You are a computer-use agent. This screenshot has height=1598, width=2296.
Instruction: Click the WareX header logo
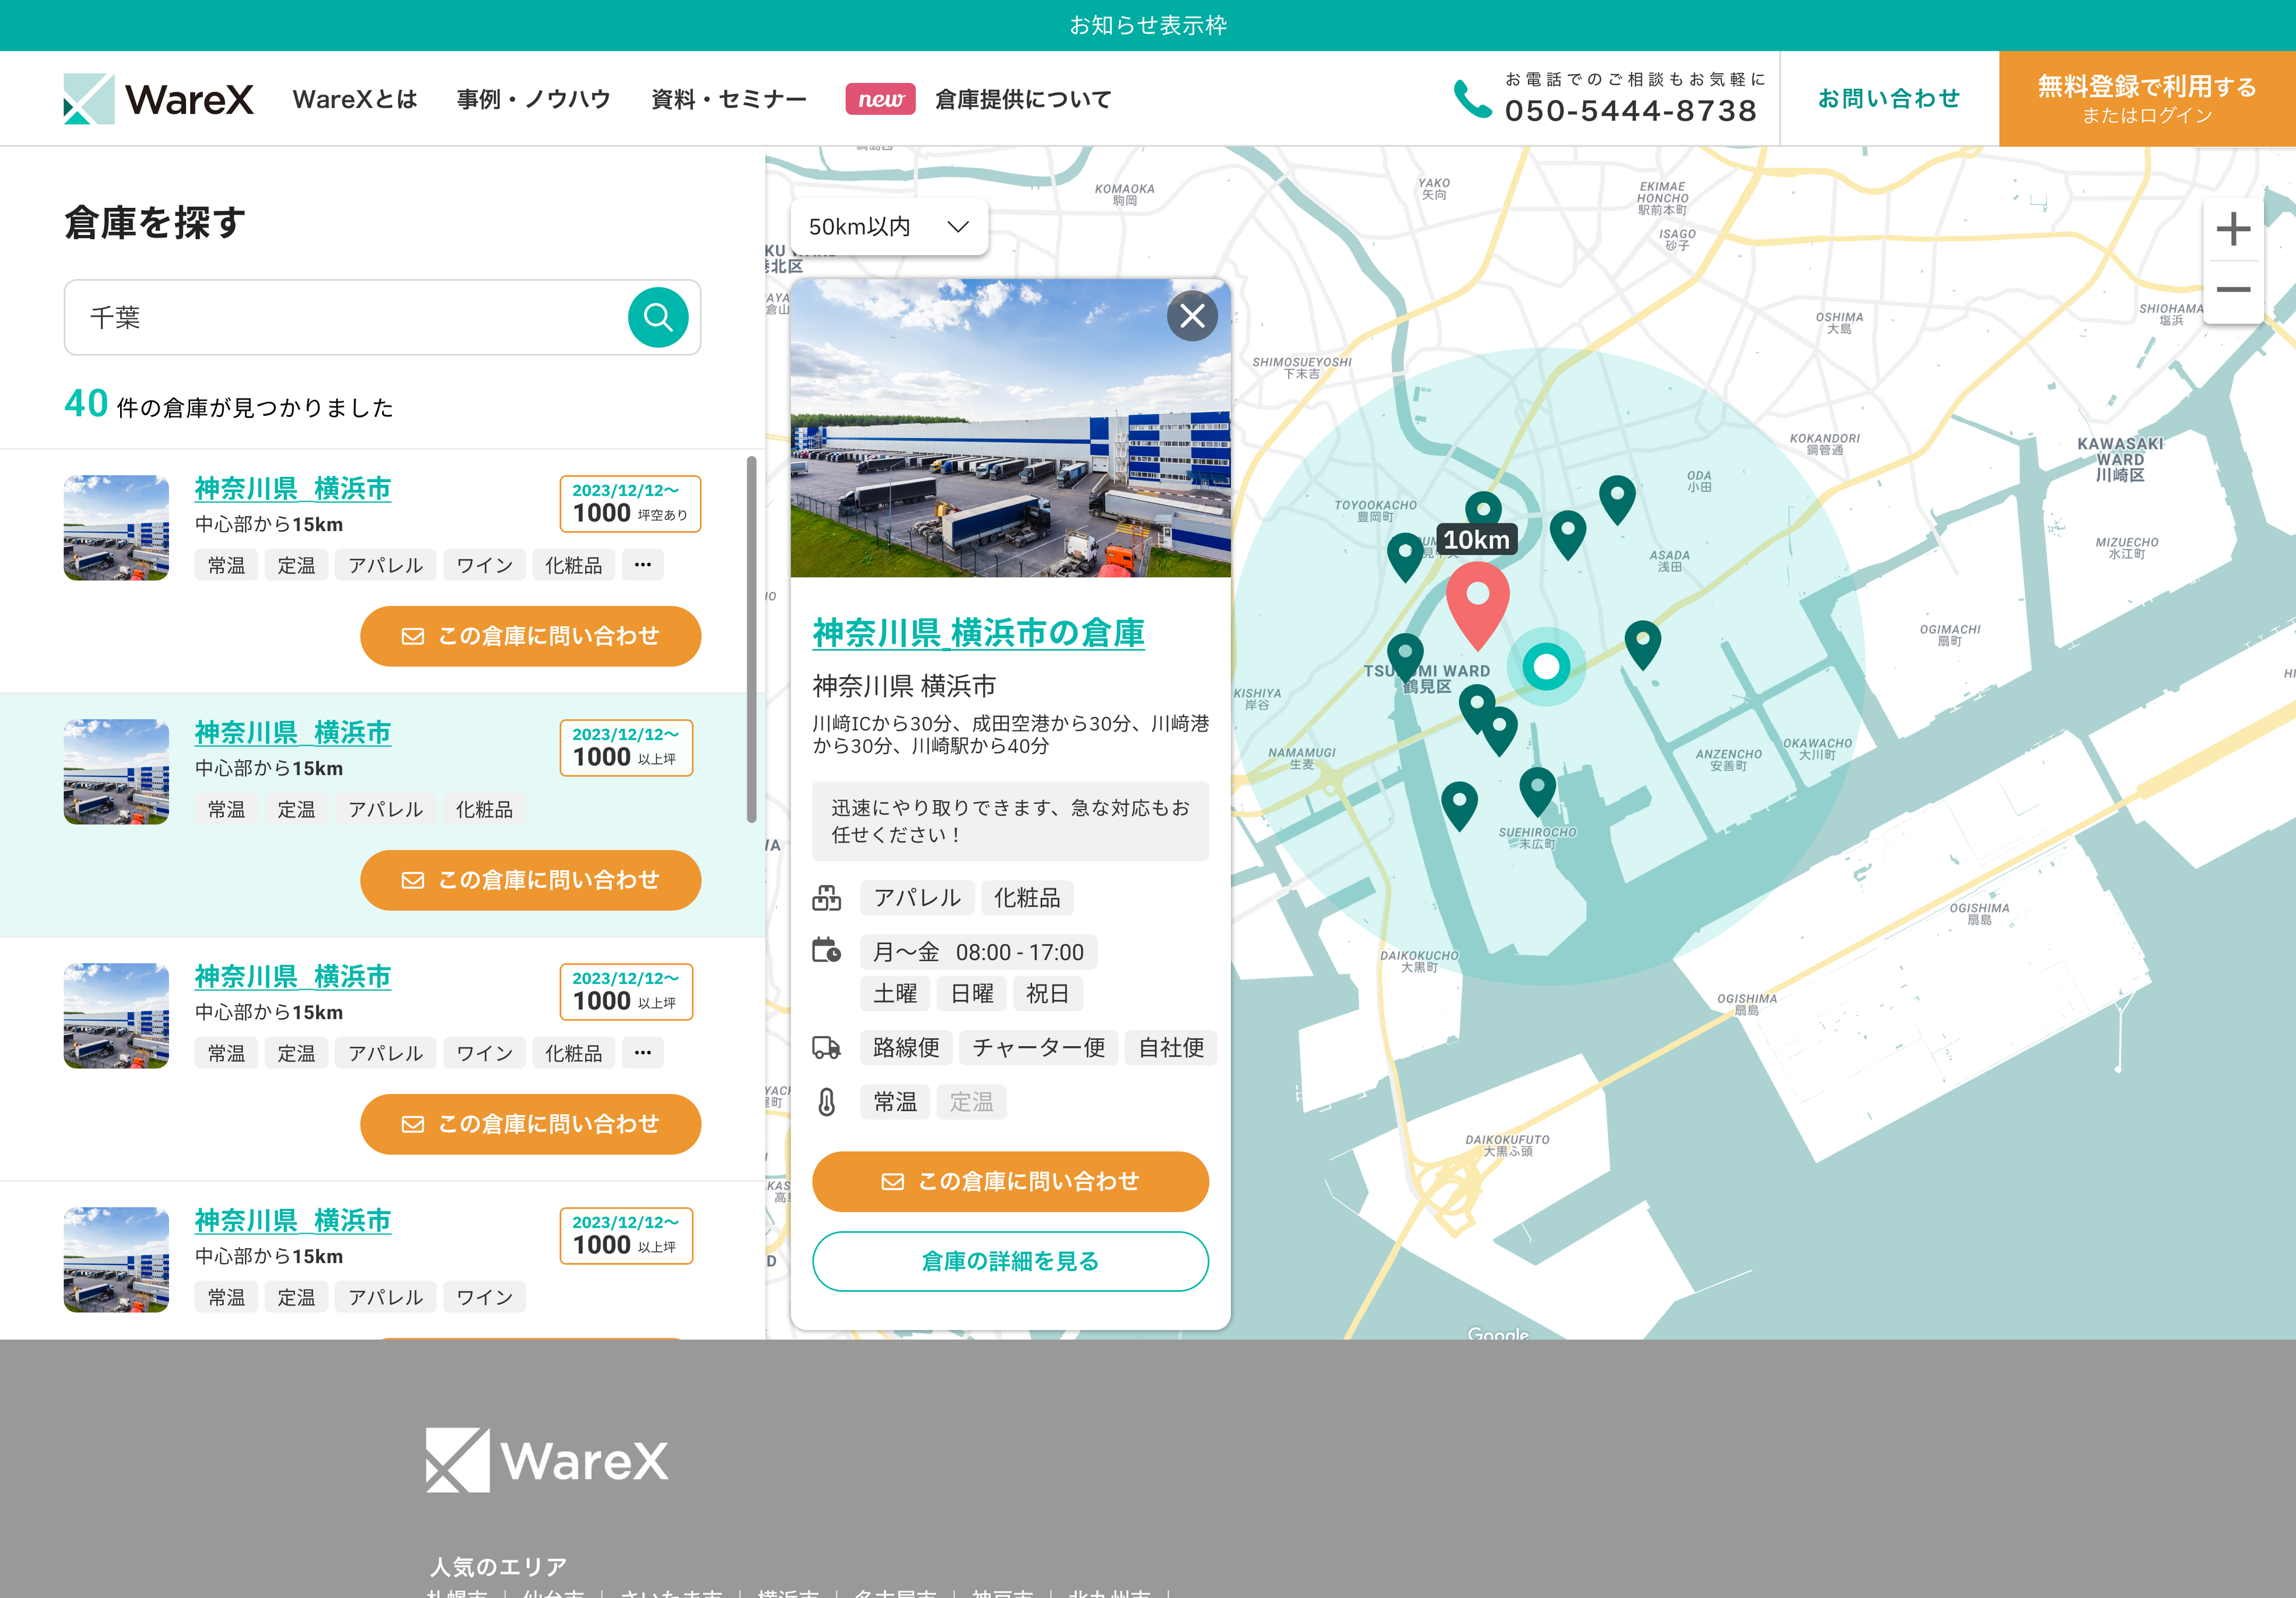[x=159, y=99]
